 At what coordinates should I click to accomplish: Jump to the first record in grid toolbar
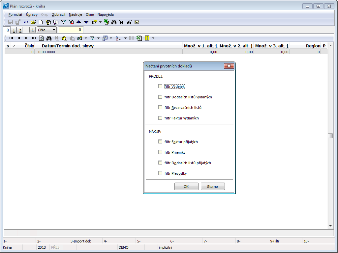pos(11,38)
